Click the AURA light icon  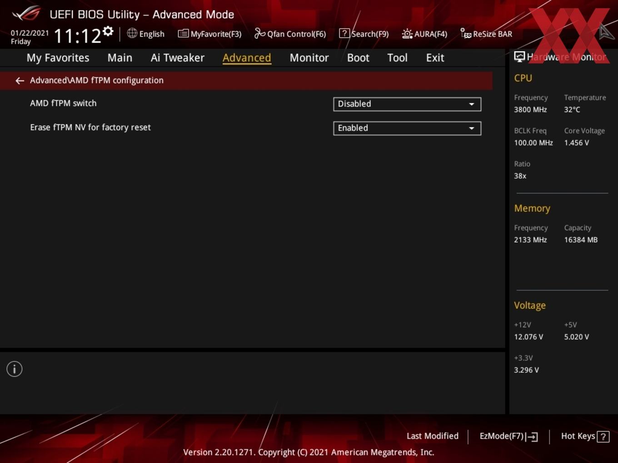[407, 34]
